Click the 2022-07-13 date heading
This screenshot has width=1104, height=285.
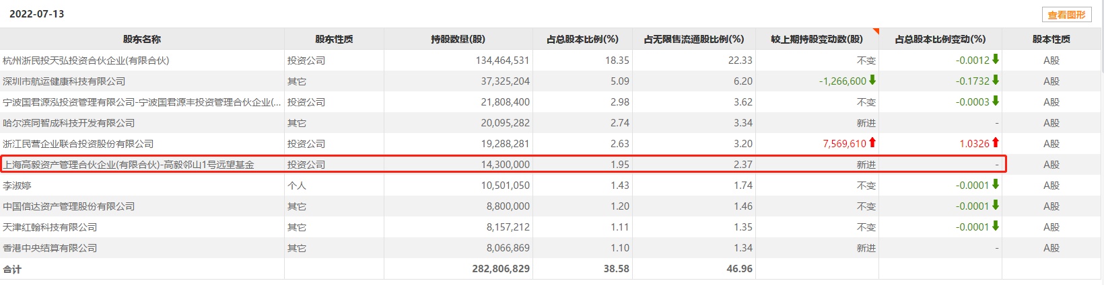[37, 14]
